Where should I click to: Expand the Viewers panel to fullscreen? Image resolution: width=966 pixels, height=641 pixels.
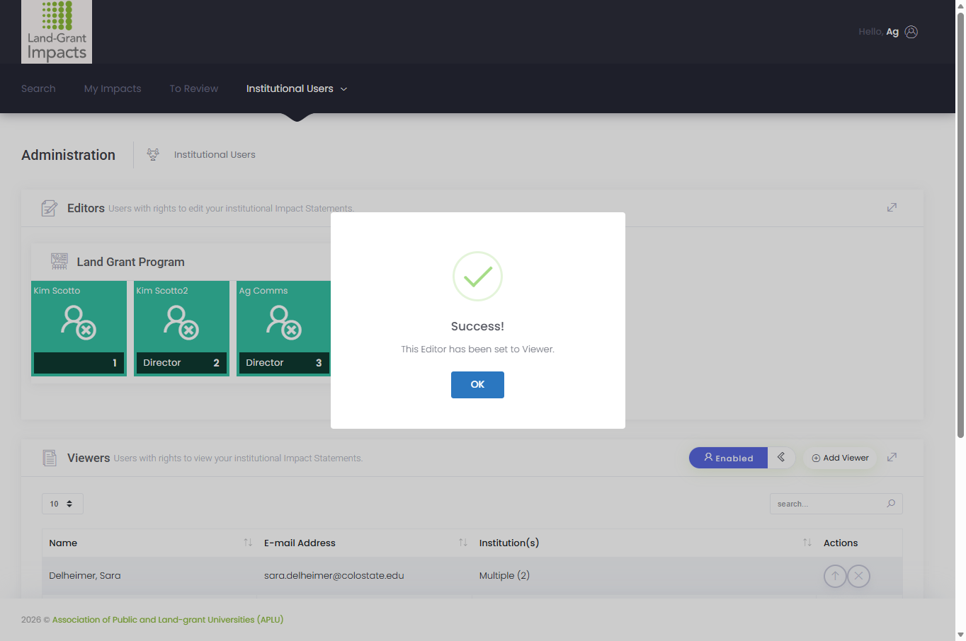(x=892, y=457)
